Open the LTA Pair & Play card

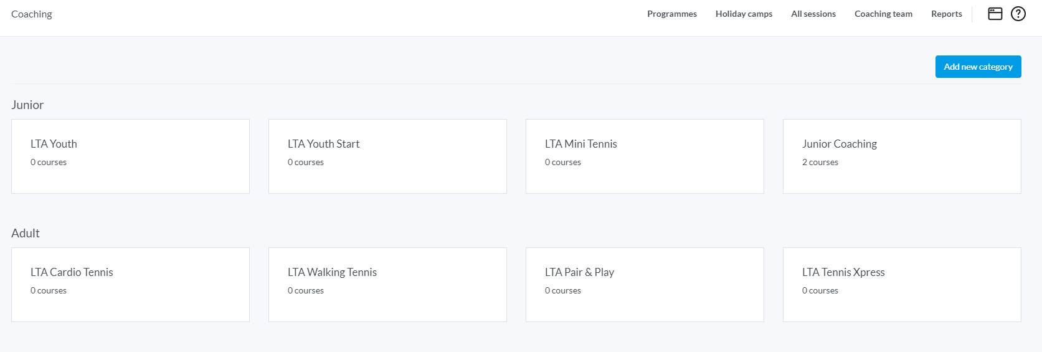[645, 284]
